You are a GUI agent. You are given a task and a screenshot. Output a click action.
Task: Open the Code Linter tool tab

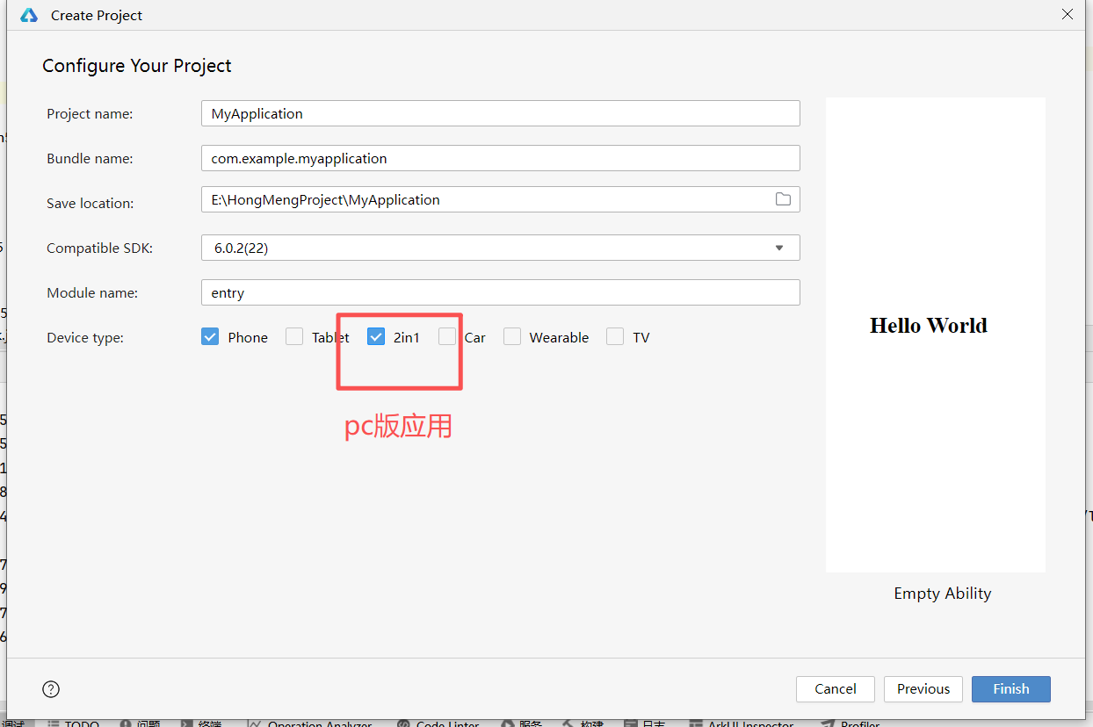[x=438, y=723]
